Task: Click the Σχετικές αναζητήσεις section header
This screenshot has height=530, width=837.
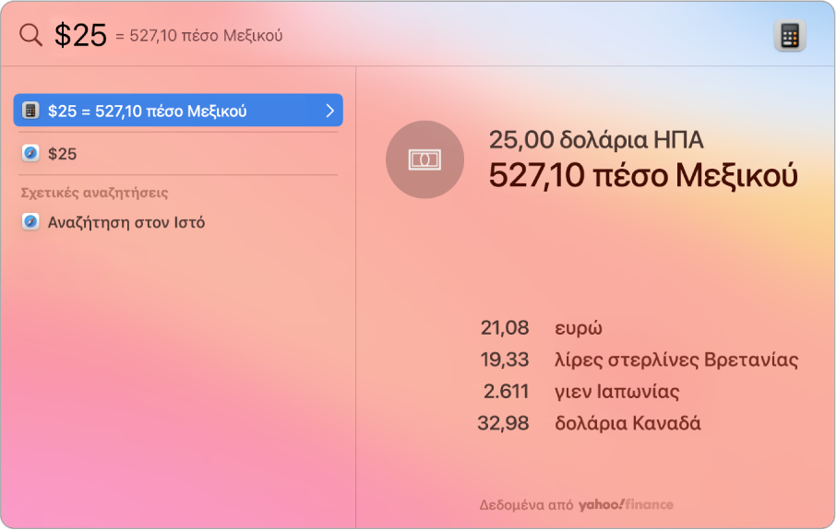Action: pyautogui.click(x=94, y=193)
